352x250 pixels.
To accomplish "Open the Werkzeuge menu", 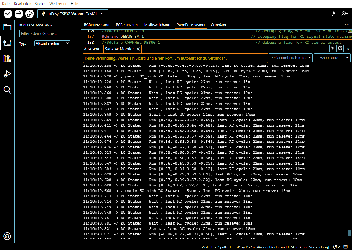I will (58, 4).
